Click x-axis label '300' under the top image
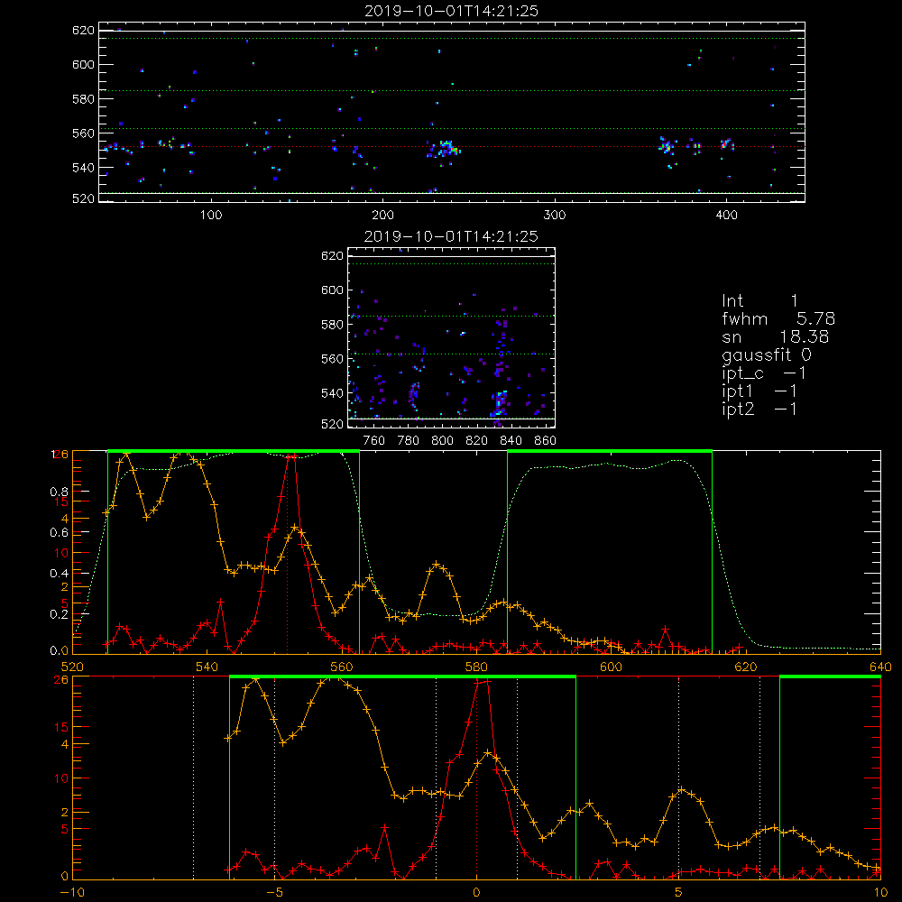Screen dimensions: 902x902 tap(555, 216)
